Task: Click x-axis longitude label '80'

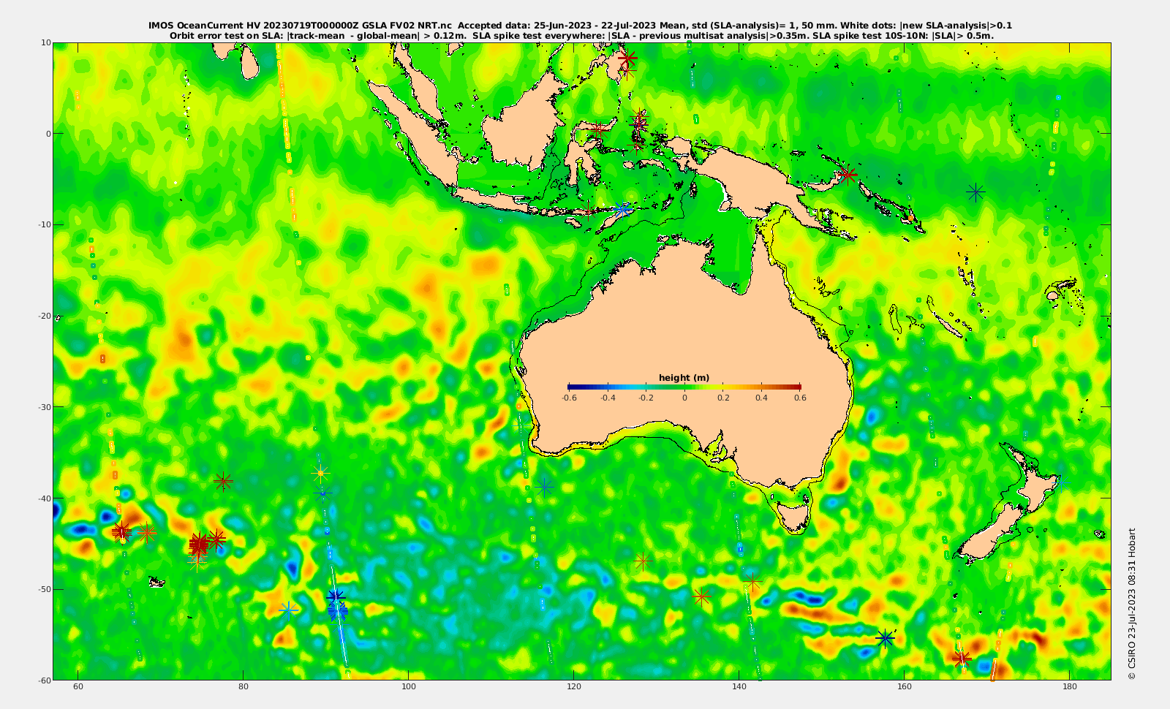Action: 244,687
